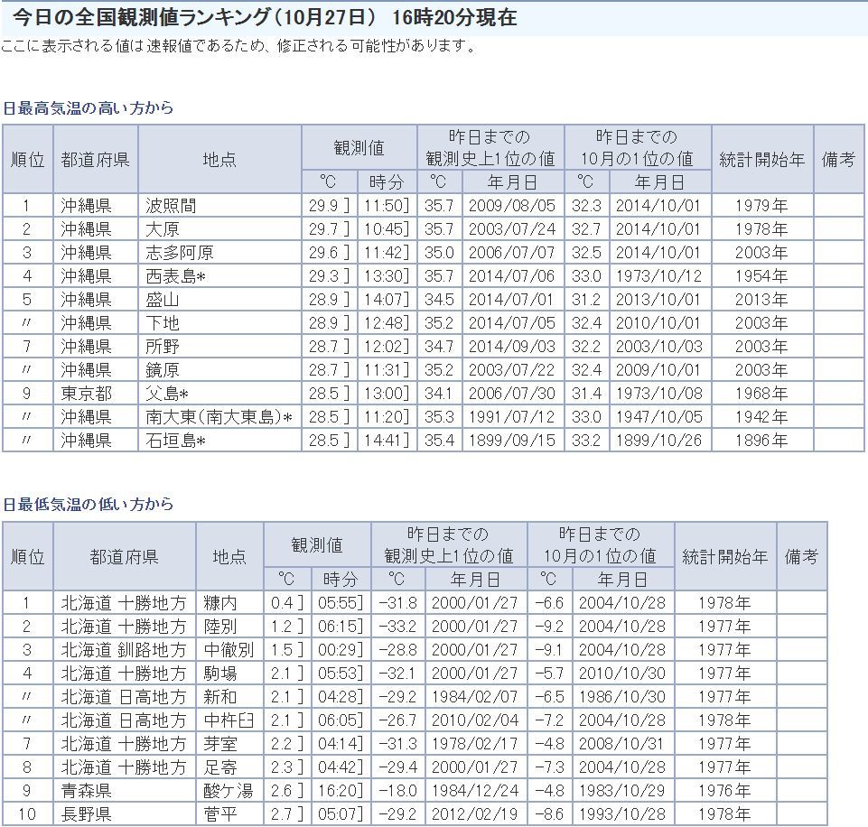Click the 都道府県 header in the low-temperature table
Screen dimensions: 868x827
point(125,556)
